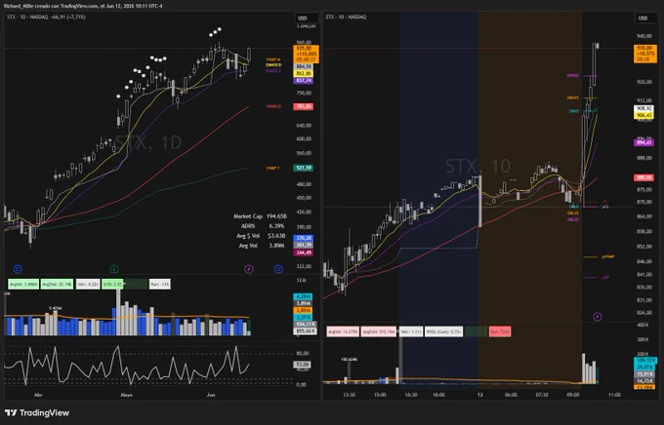Viewport: 664px width, 425px height.
Task: Click the purple 837,74 price tag
Action: 304,80
